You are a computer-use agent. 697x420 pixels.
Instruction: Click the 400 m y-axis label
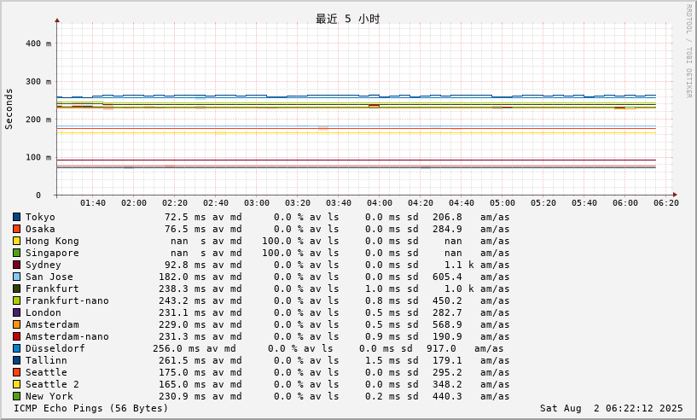click(38, 44)
